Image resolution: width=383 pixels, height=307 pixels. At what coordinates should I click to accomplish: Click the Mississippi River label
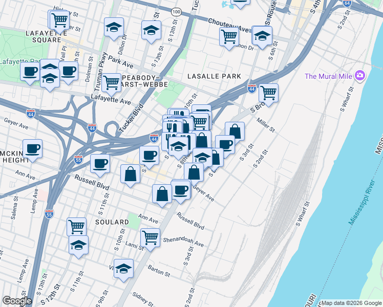pos(361,202)
